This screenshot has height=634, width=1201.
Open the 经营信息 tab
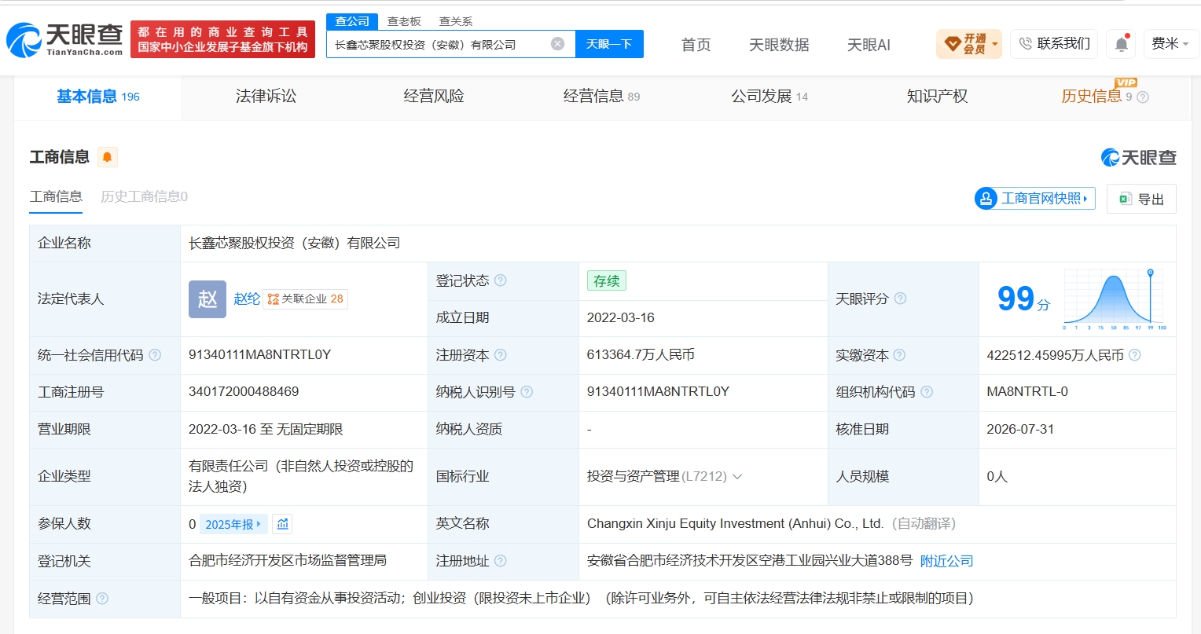pyautogui.click(x=601, y=97)
